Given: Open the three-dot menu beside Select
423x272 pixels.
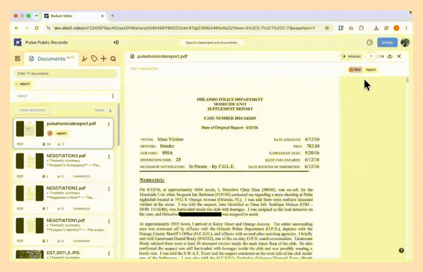Looking at the screenshot, I should [x=113, y=96].
